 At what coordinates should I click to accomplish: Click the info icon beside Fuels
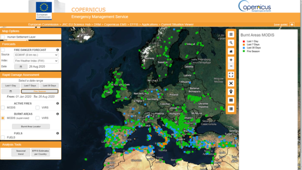[57, 133]
